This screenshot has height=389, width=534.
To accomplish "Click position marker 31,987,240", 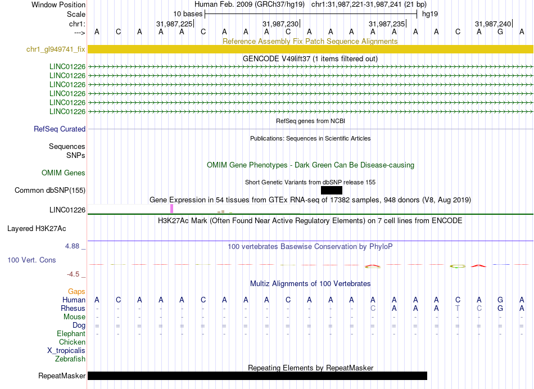I will 493,24.
